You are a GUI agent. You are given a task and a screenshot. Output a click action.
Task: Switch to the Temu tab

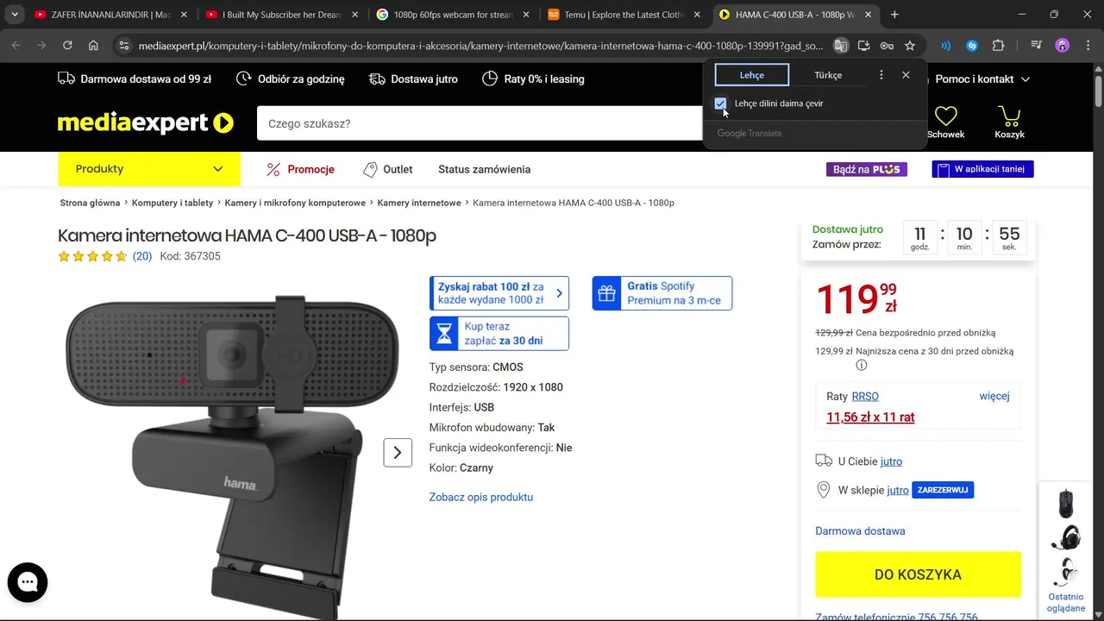point(624,15)
